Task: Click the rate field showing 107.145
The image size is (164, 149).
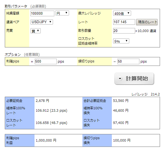Action: pyautogui.click(x=124, y=22)
